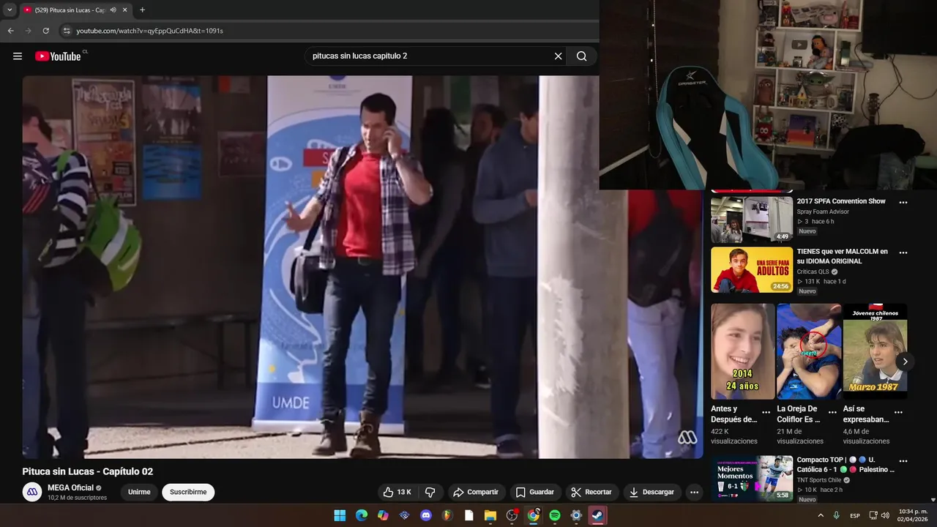Change the ESP keyboard language
The width and height of the screenshot is (937, 527).
(x=855, y=515)
